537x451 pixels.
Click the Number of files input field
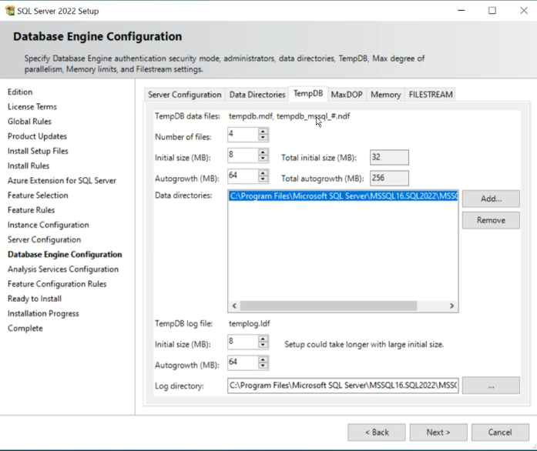point(243,135)
